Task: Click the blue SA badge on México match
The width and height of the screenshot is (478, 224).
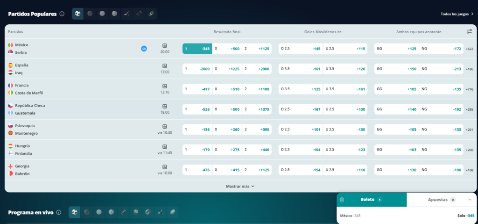Action: (144, 49)
